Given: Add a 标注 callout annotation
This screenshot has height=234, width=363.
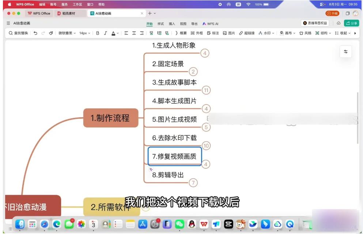Looking at the screenshot, I should coord(213,33).
